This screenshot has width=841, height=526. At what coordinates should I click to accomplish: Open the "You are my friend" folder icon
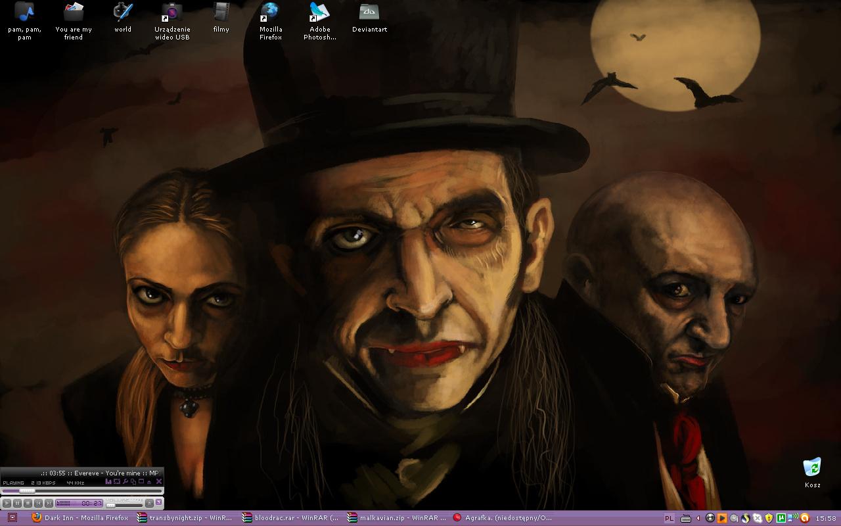[x=74, y=21]
